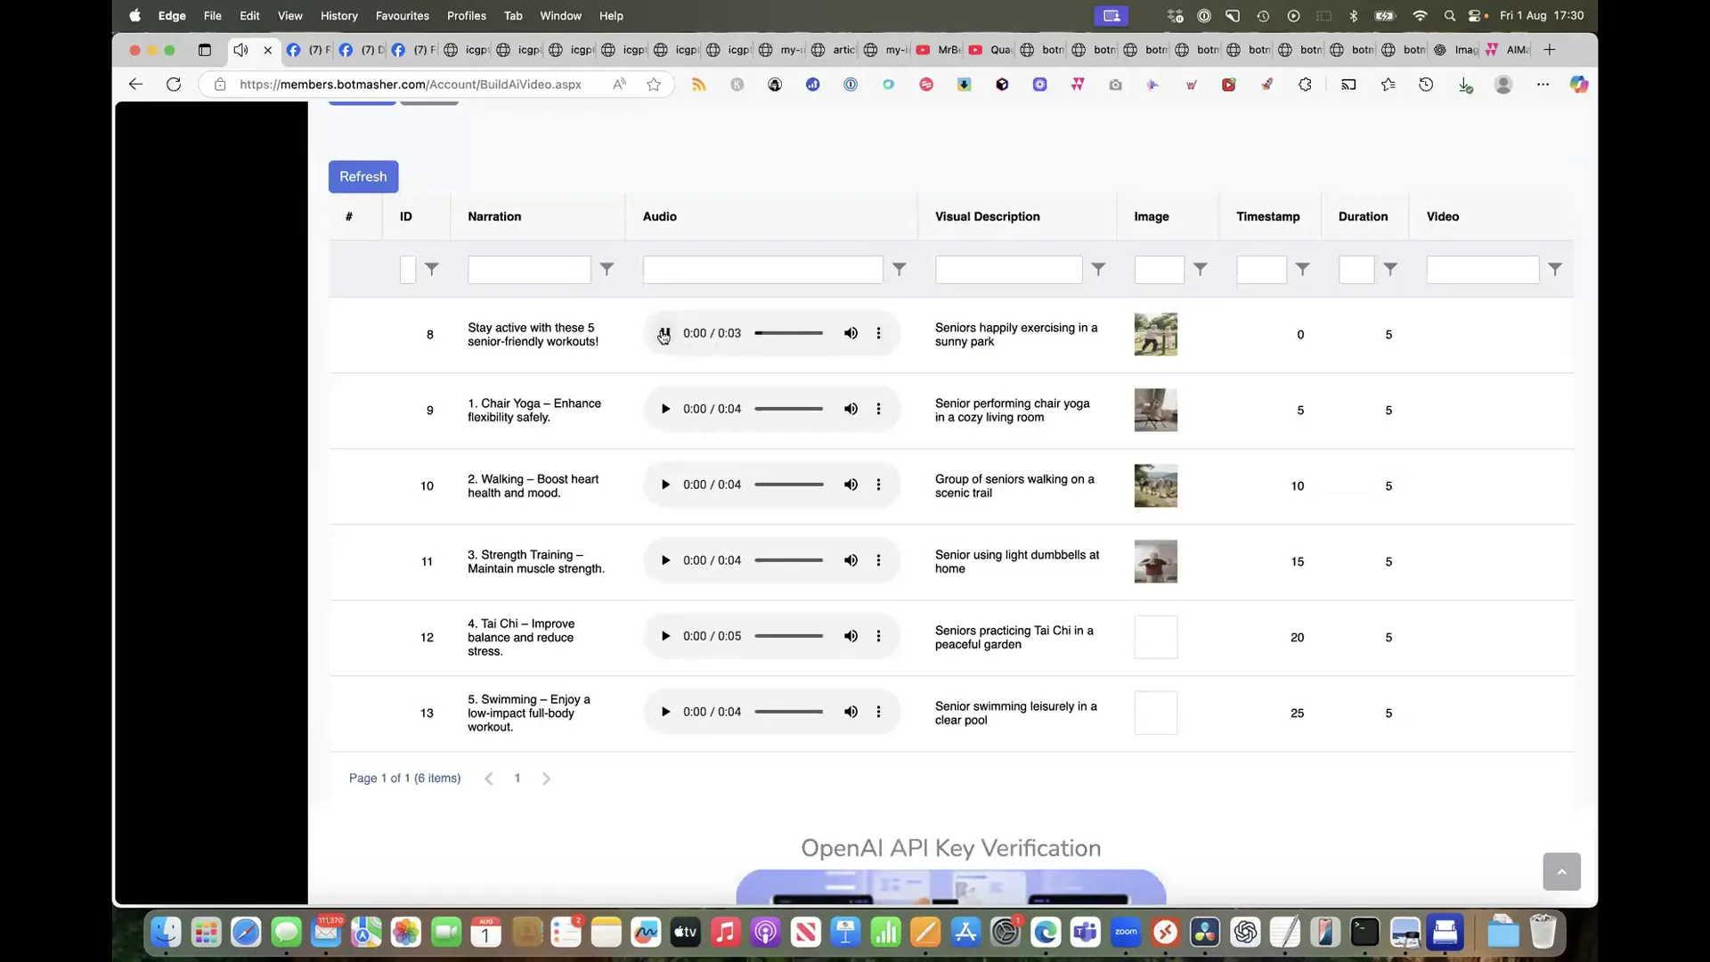Open the History menu
The image size is (1710, 962).
(339, 15)
